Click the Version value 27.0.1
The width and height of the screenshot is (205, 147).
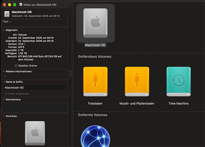coord(21,44)
